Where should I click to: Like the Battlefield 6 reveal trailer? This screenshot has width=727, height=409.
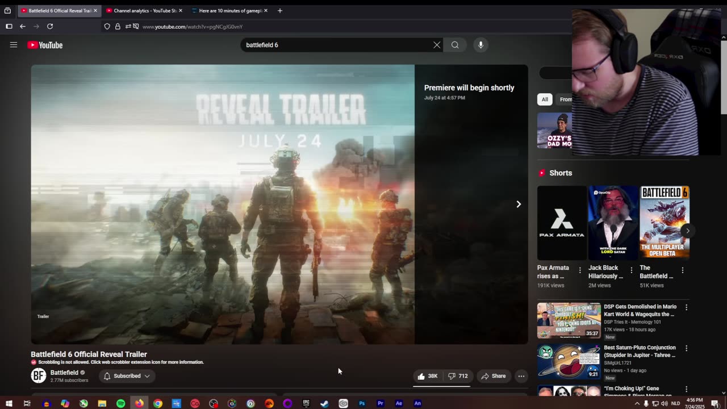click(x=428, y=376)
